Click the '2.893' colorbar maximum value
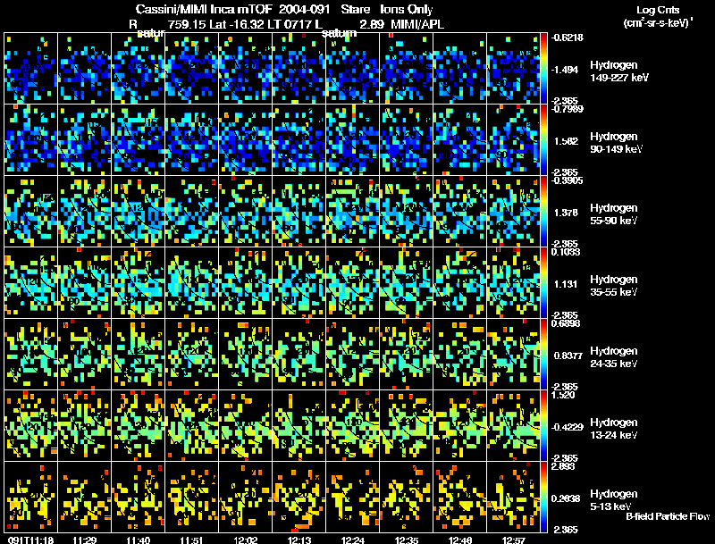This screenshot has width=715, height=544. tap(564, 466)
